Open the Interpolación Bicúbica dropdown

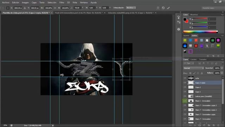tap(131, 8)
